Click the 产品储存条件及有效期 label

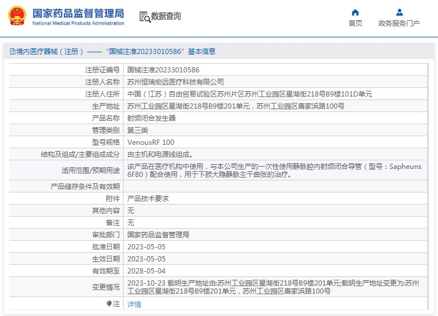click(85, 187)
